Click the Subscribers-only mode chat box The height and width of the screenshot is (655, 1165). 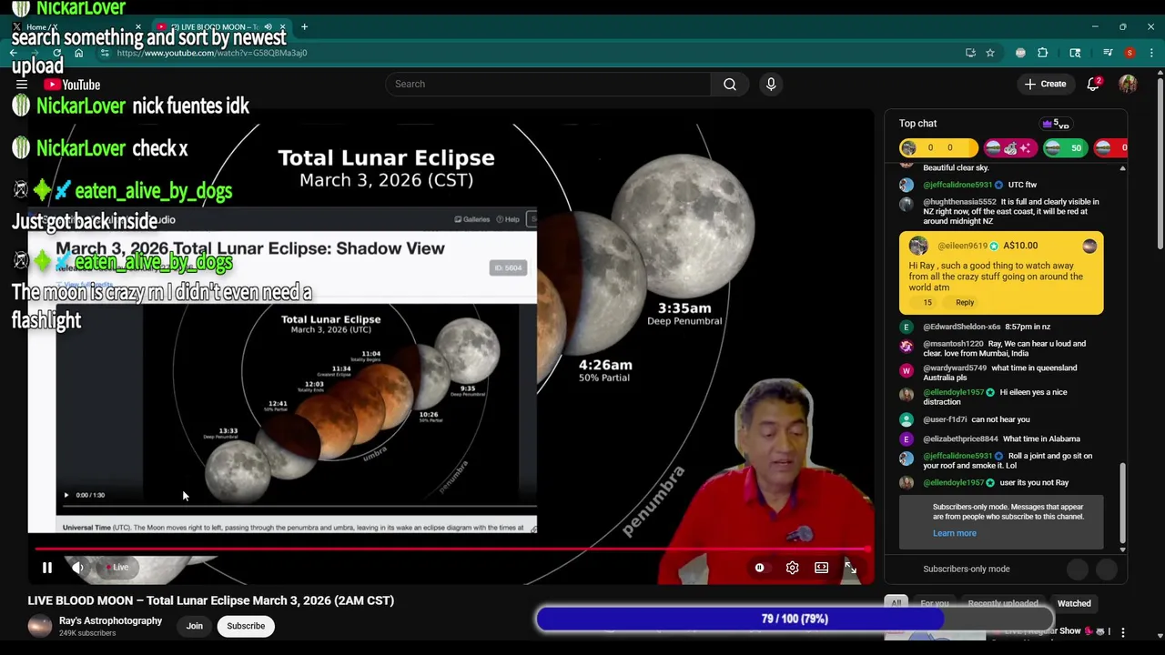pyautogui.click(x=967, y=569)
